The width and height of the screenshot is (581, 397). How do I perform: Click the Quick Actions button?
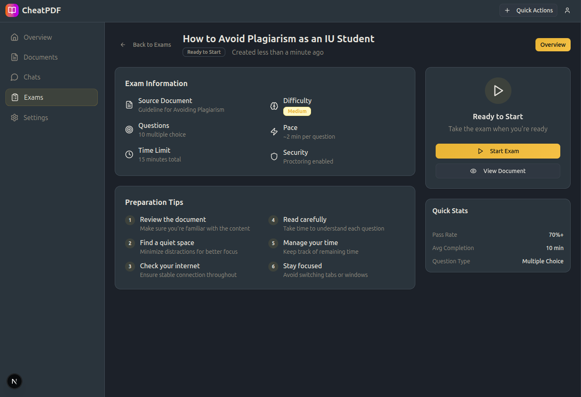(528, 10)
